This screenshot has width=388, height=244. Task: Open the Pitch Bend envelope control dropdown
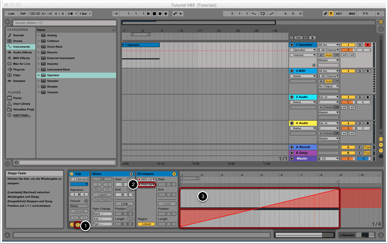(x=147, y=184)
